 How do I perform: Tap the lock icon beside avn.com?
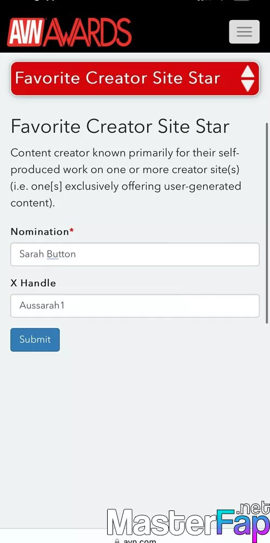[x=117, y=540]
